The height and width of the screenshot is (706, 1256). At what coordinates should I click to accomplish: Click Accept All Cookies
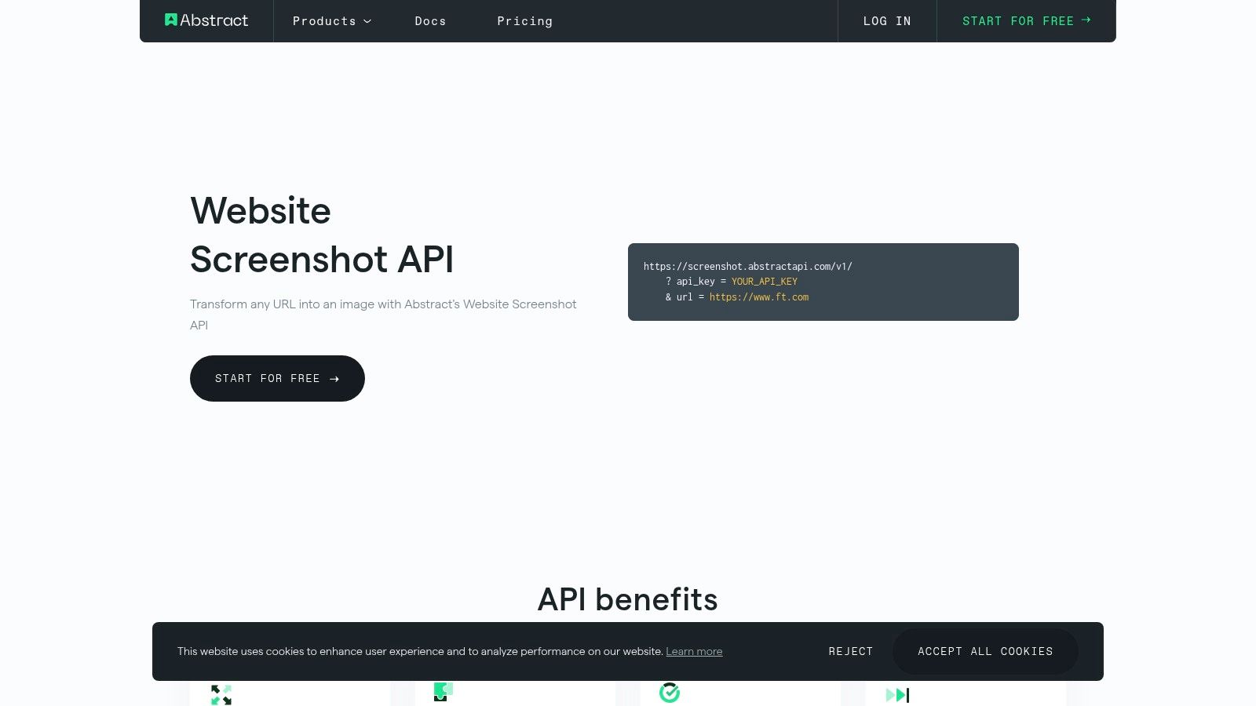[x=985, y=651]
